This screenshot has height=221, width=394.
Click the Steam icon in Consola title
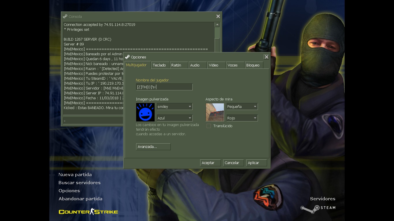pyautogui.click(x=65, y=16)
